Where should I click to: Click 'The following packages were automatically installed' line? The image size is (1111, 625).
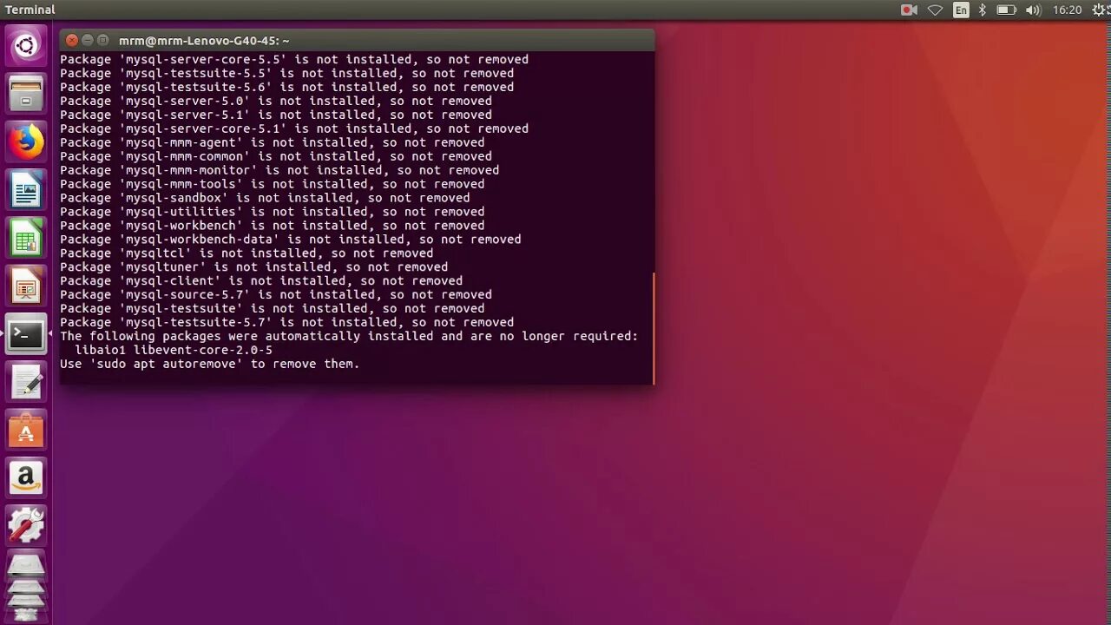pos(349,336)
